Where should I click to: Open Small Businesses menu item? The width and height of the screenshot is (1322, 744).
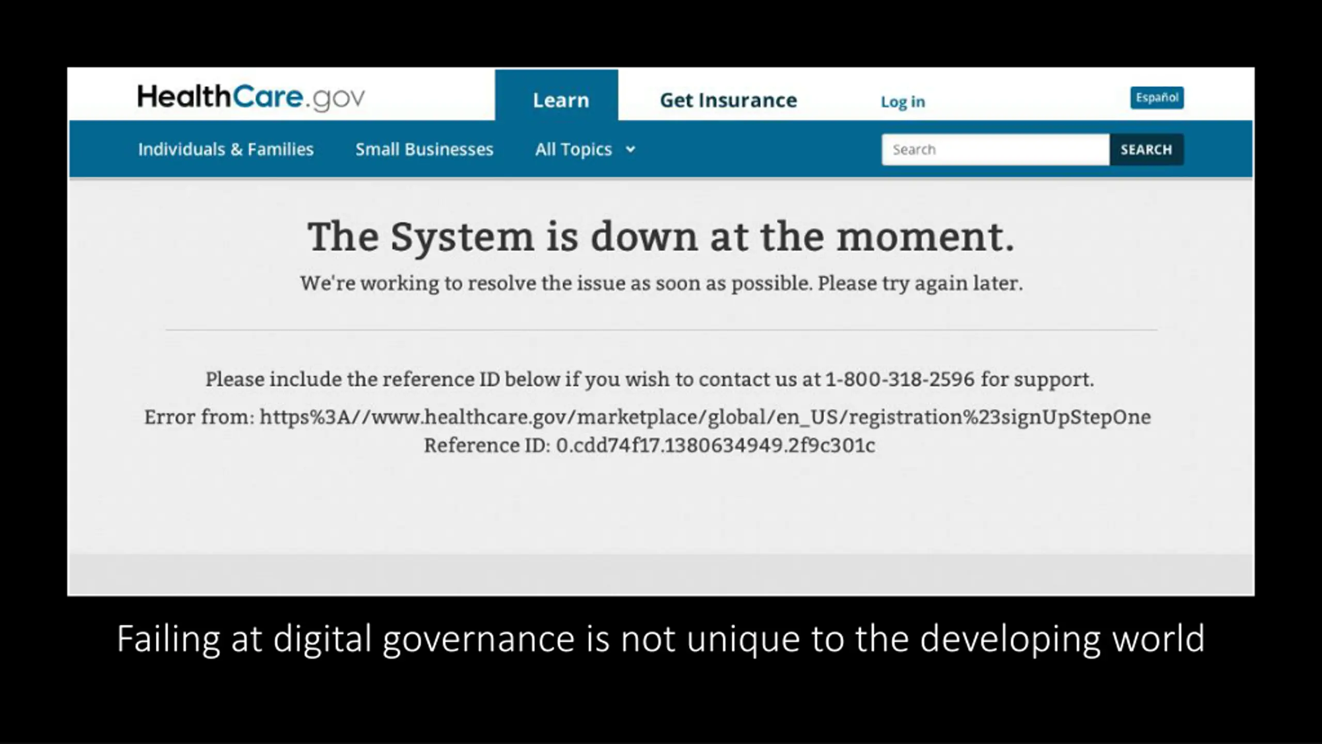pos(424,149)
